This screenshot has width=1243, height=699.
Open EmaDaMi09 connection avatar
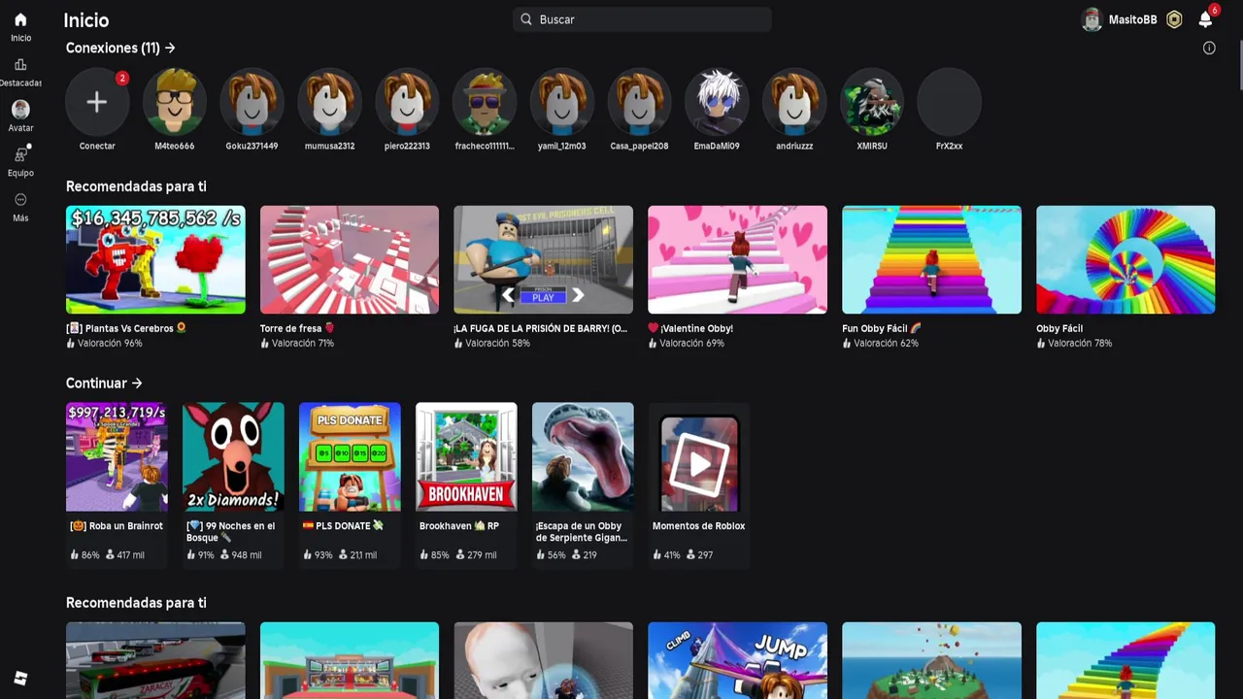pos(717,101)
